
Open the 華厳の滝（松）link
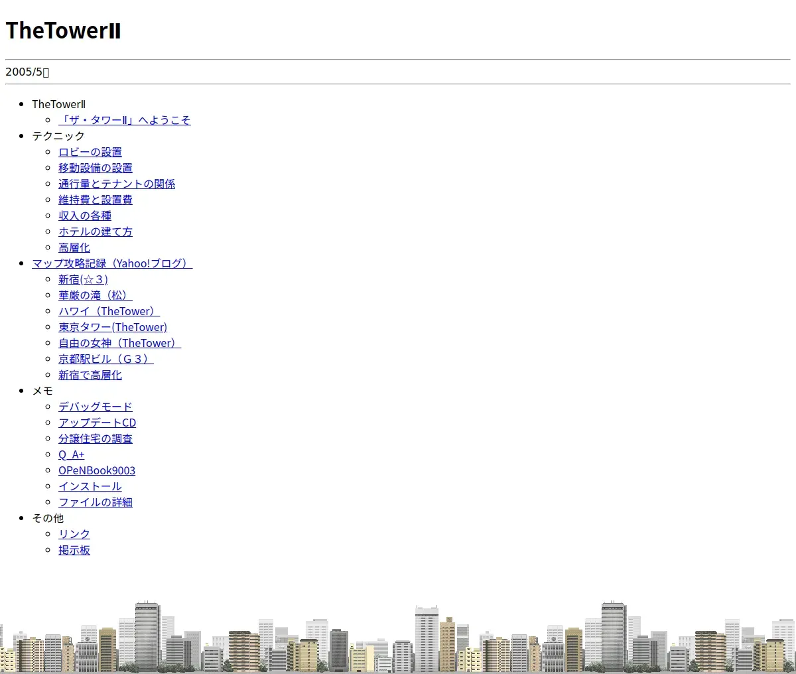click(x=96, y=295)
